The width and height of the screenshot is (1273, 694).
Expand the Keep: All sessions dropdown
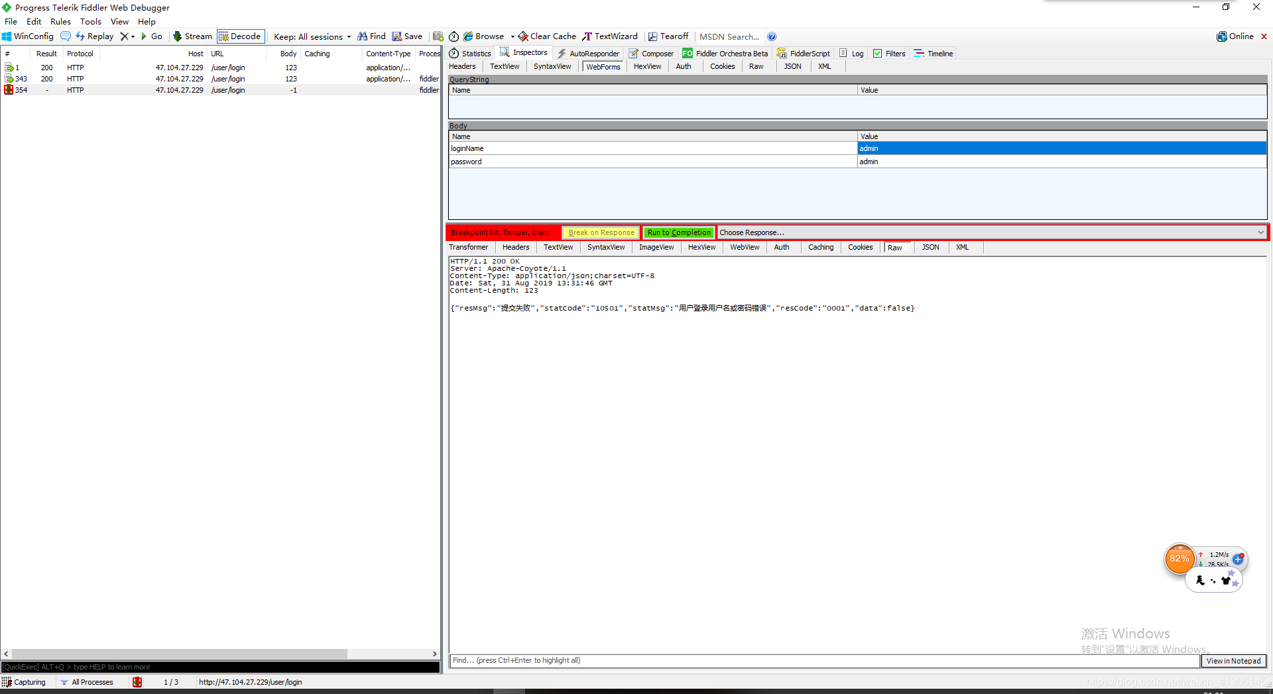(x=312, y=36)
